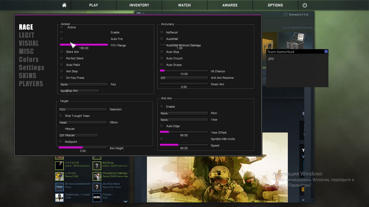Open the Pitch dropdown
This screenshot has height=207, width=369.
pyautogui.click(x=184, y=113)
